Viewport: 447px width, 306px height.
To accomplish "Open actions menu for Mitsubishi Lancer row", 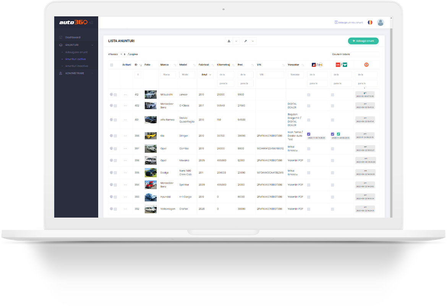I will click(125, 95).
